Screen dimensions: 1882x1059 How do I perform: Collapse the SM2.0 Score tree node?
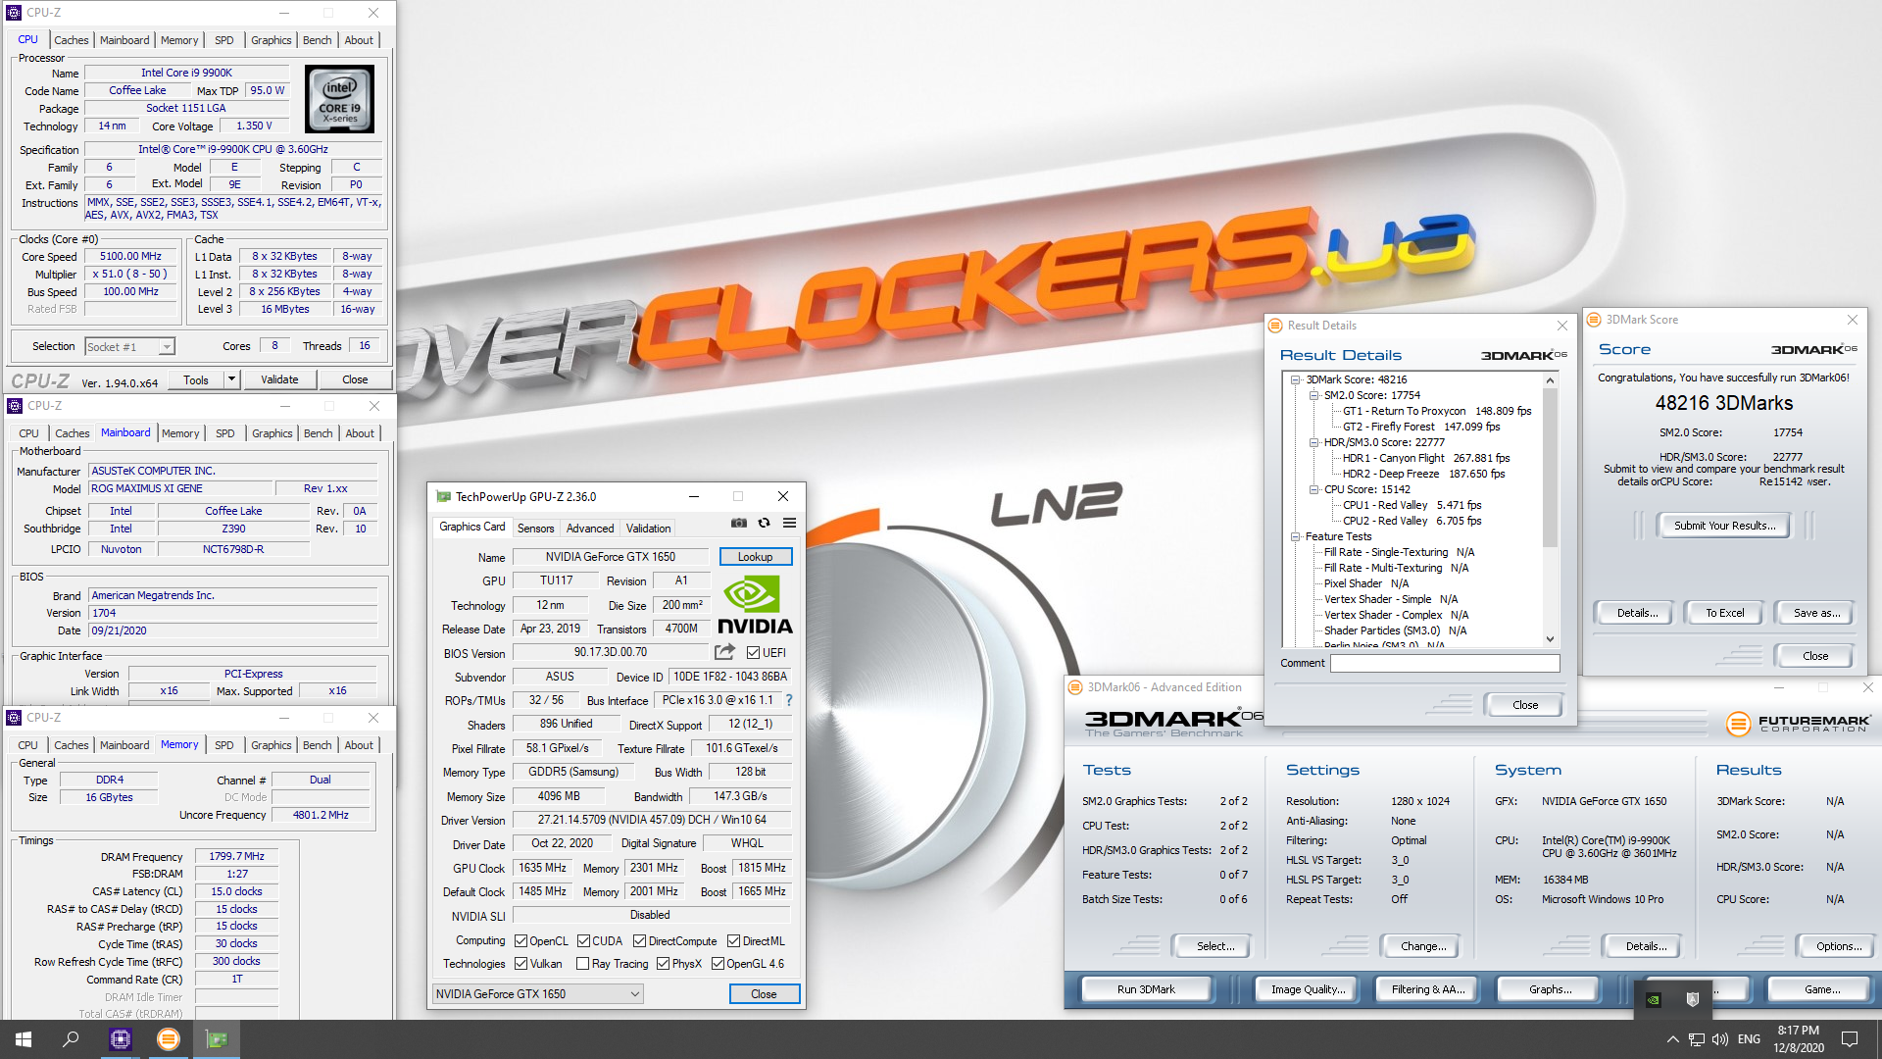pyautogui.click(x=1313, y=395)
